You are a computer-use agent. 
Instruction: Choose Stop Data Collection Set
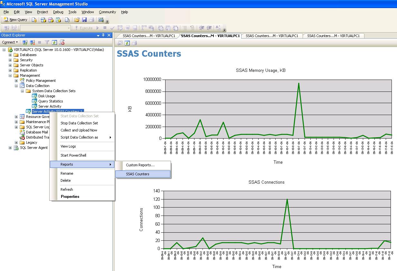click(x=79, y=123)
